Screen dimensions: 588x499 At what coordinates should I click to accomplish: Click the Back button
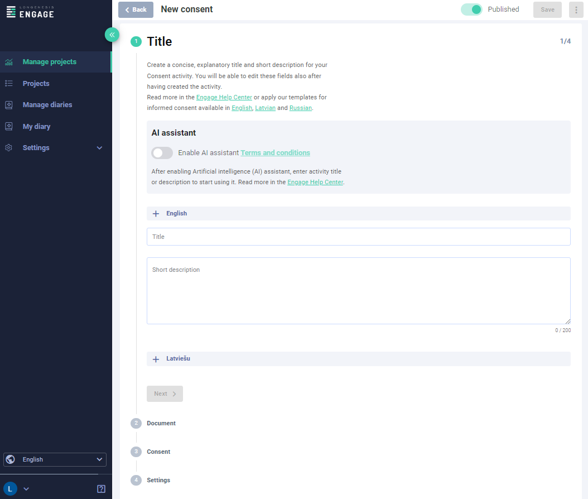[x=136, y=9]
